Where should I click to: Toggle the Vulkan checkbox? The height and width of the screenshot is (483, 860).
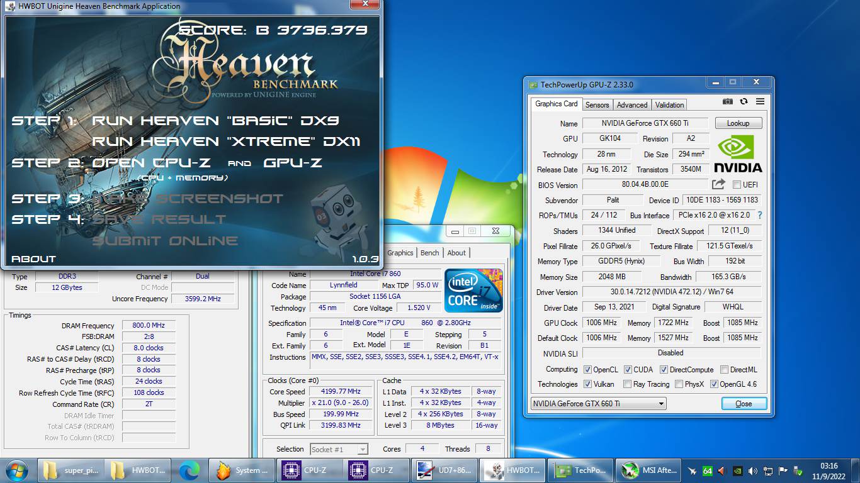click(587, 384)
